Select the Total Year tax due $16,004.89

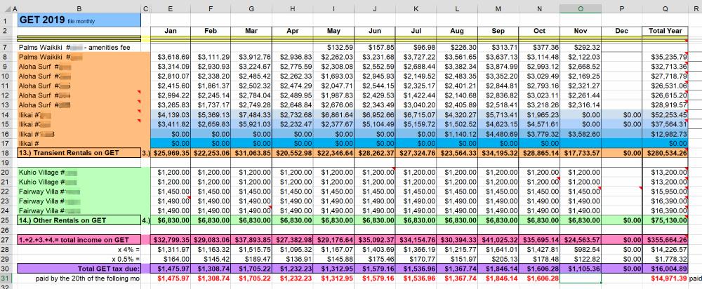coord(664,268)
